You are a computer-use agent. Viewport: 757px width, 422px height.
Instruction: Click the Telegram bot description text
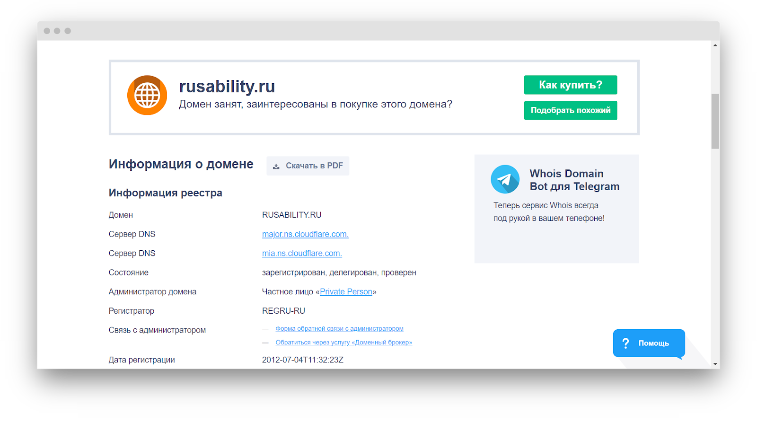coord(549,212)
